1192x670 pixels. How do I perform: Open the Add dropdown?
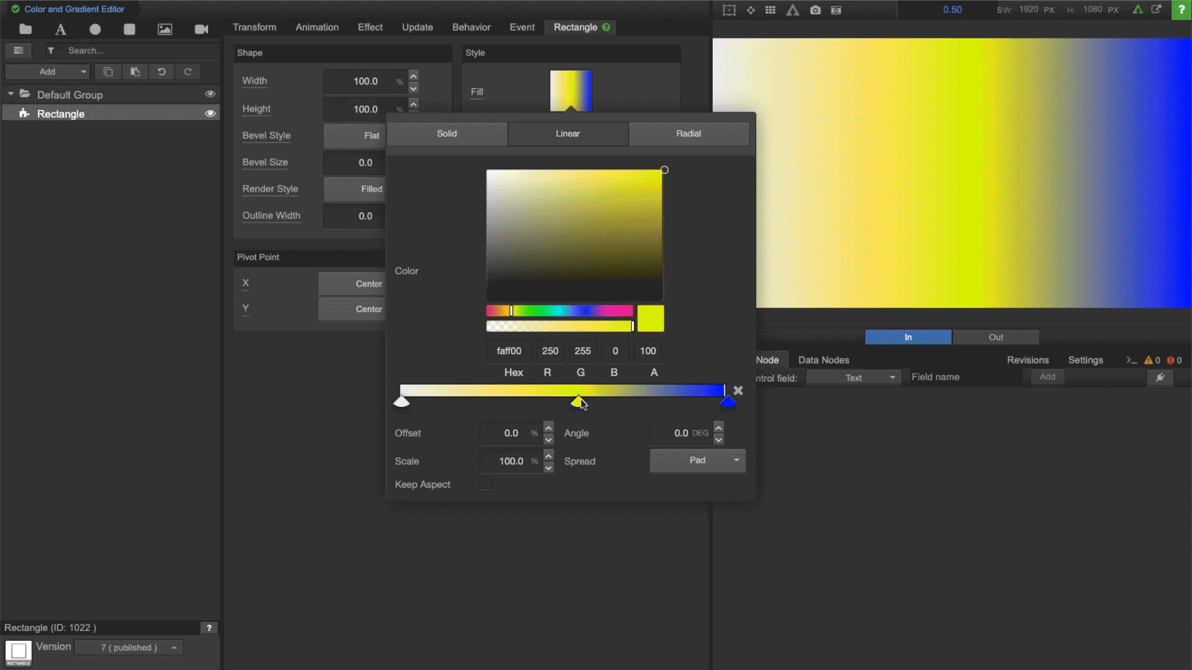point(47,72)
